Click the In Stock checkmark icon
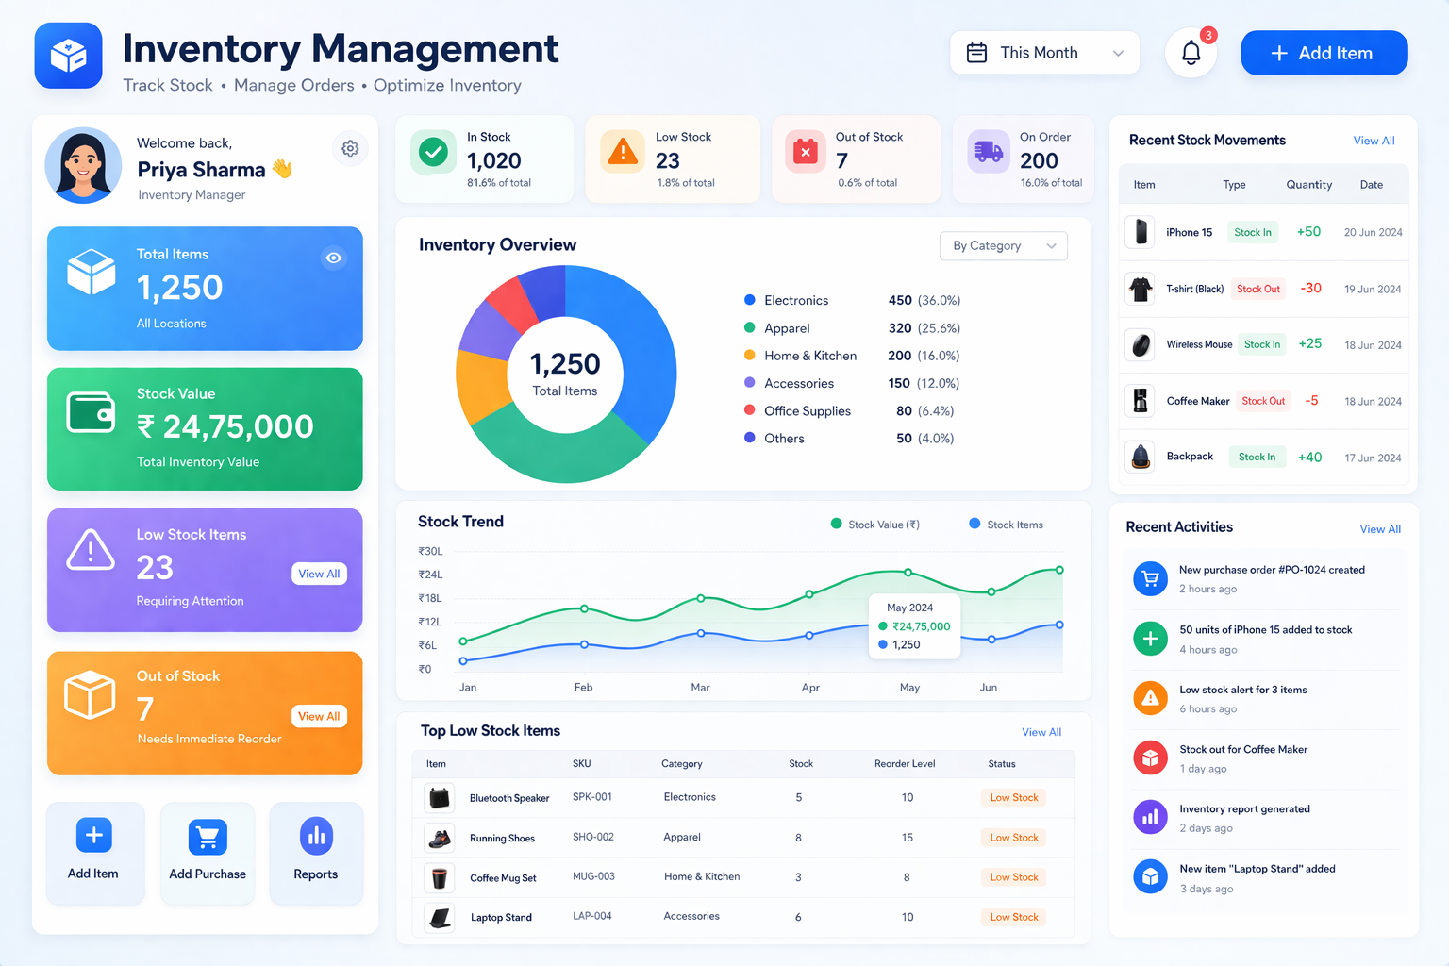The width and height of the screenshot is (1449, 966). pos(433,152)
